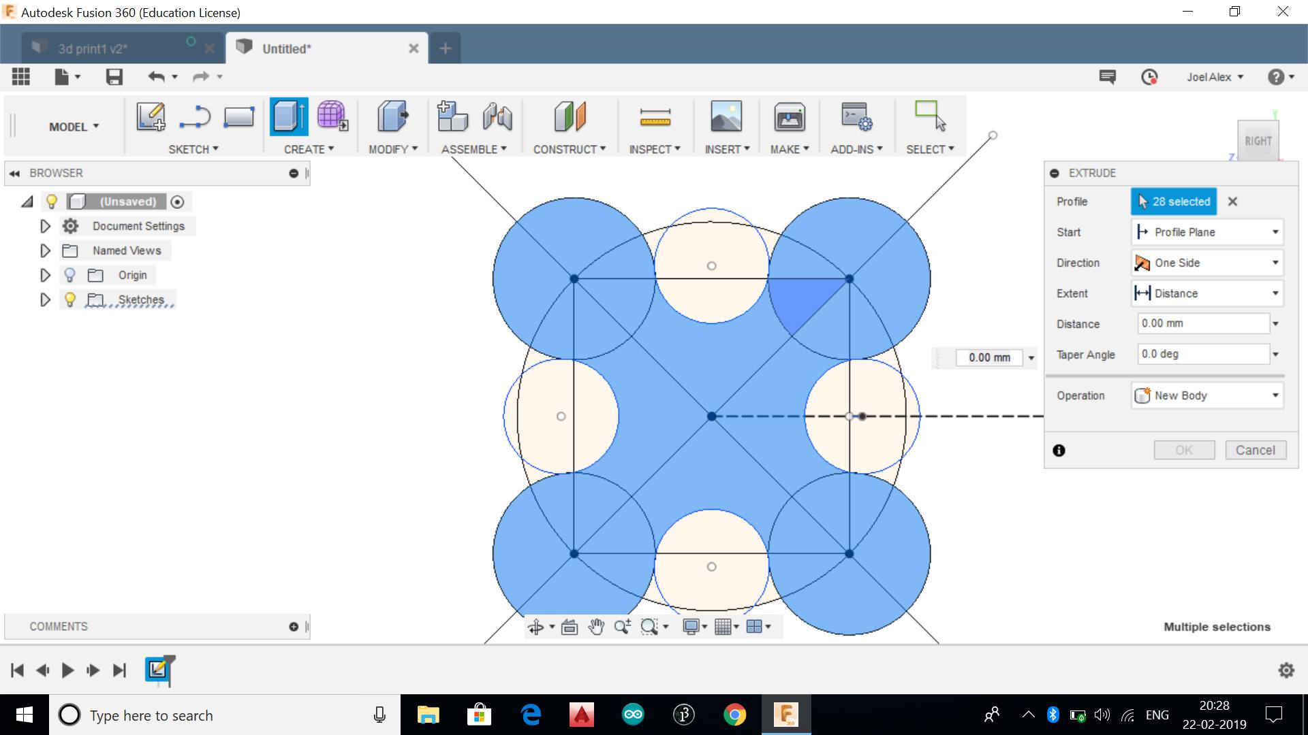
Task: Click the Press Pull modify icon
Action: click(392, 117)
